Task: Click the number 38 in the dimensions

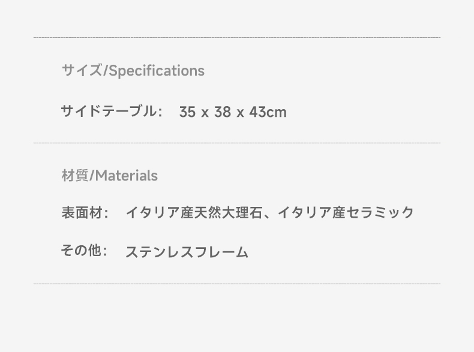Action: [x=223, y=112]
